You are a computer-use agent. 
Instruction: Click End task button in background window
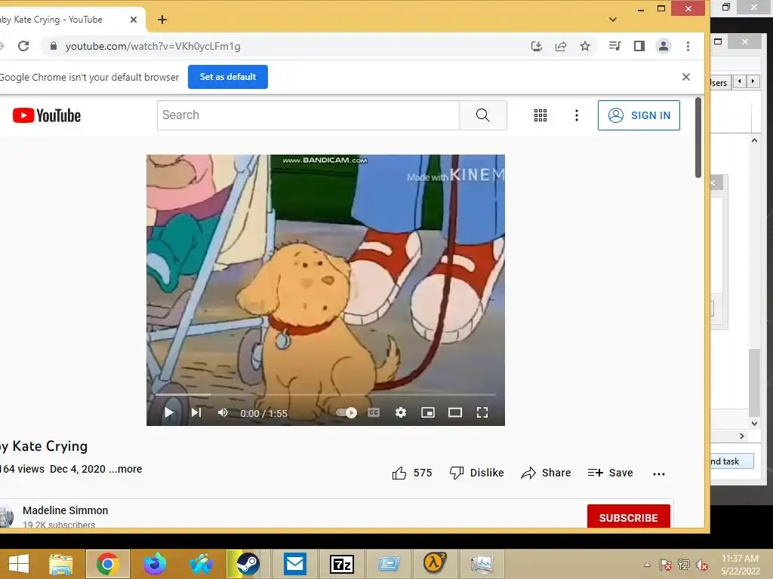731,461
